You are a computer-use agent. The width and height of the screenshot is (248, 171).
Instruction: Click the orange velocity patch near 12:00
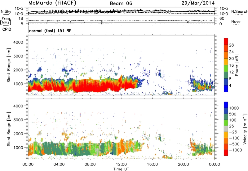pyautogui.click(x=122, y=146)
